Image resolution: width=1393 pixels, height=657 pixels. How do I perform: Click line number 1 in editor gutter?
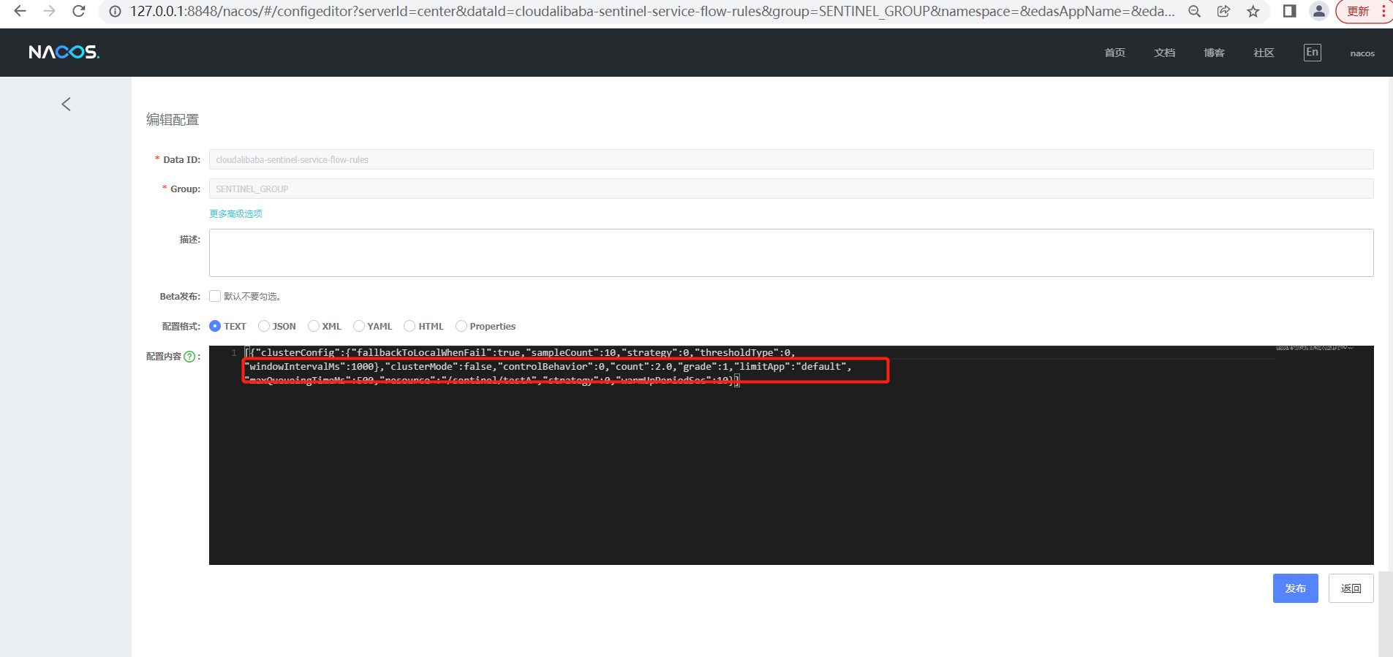tap(234, 352)
